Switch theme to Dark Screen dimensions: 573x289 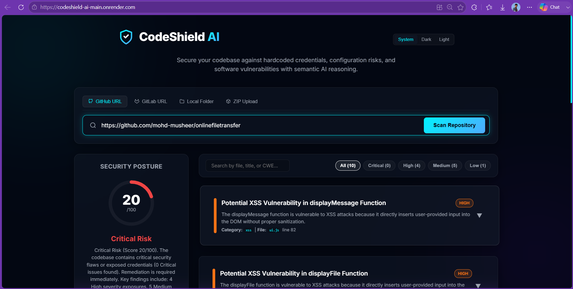pos(426,39)
